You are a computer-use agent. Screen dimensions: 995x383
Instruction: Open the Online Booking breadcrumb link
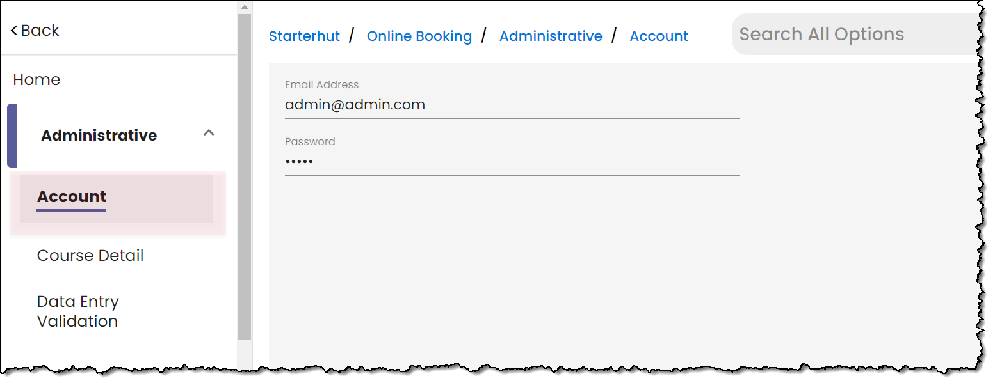pyautogui.click(x=419, y=36)
